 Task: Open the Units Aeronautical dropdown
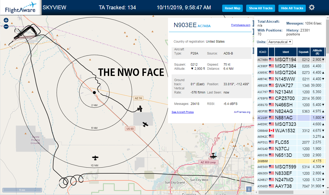280,42
